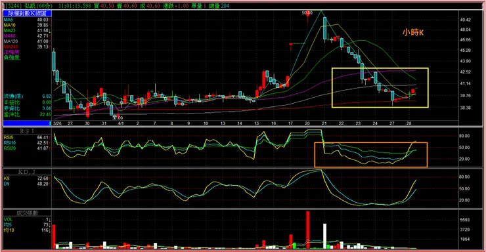486x252 pixels.
Task: Select the RSI10 legend label
Action: [10, 142]
